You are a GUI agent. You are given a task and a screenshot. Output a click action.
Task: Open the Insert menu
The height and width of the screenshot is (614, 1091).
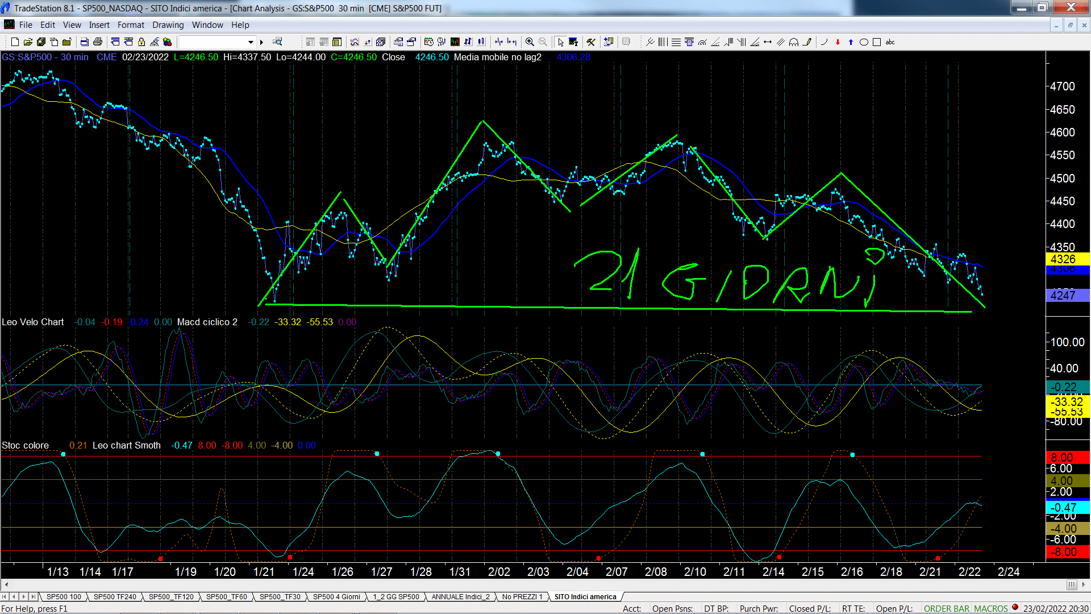[99, 24]
